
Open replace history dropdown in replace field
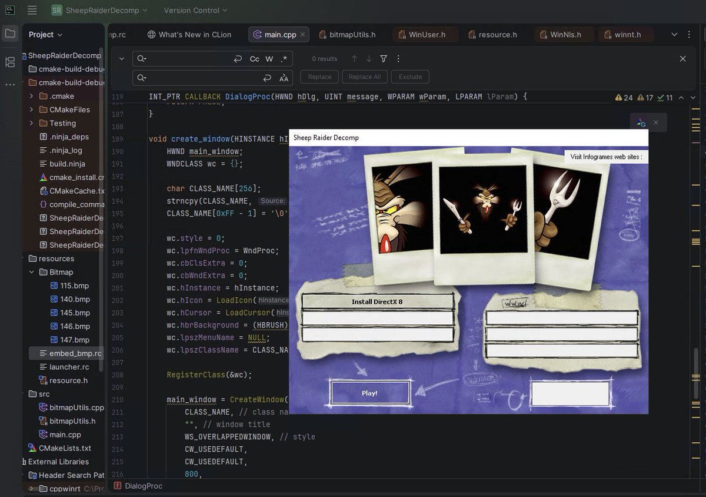pos(142,78)
